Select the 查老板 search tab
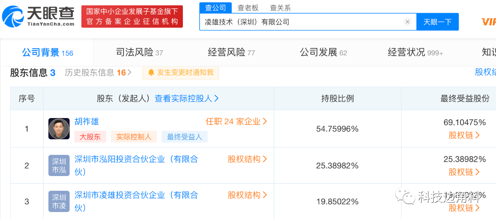 point(248,8)
